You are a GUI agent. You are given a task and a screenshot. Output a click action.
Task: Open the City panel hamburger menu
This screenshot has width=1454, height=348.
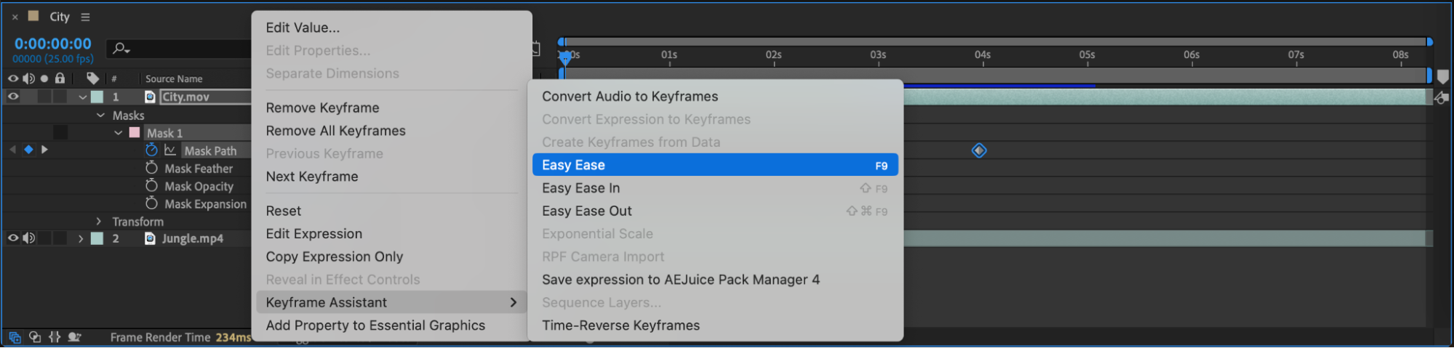coord(85,17)
